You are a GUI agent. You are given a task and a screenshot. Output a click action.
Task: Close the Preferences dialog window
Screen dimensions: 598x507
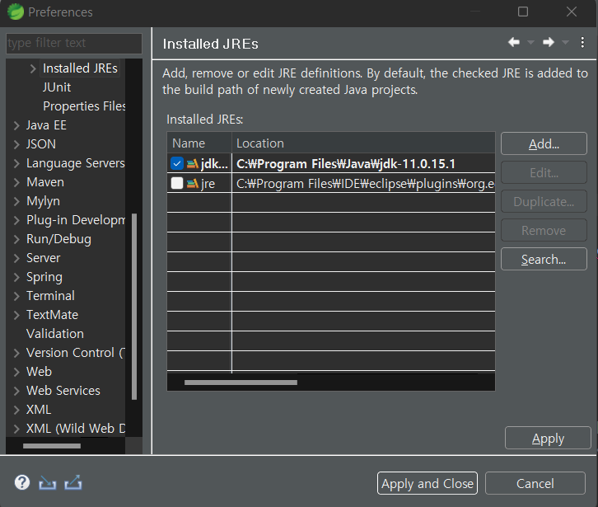(572, 12)
